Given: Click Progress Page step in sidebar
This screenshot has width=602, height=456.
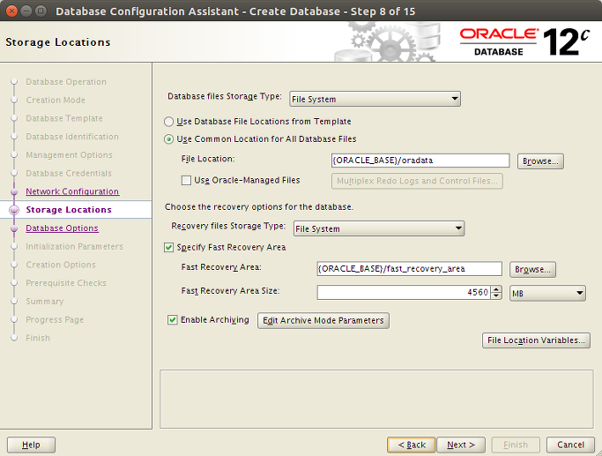Looking at the screenshot, I should point(55,319).
